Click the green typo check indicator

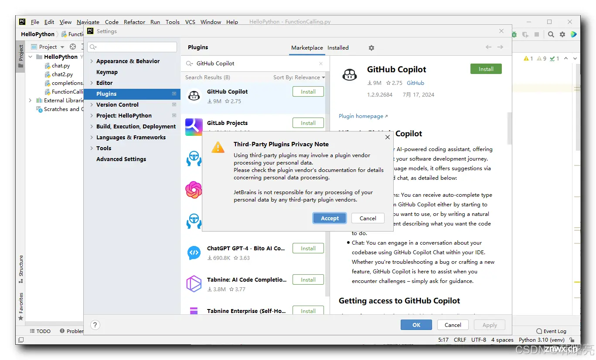coord(555,58)
